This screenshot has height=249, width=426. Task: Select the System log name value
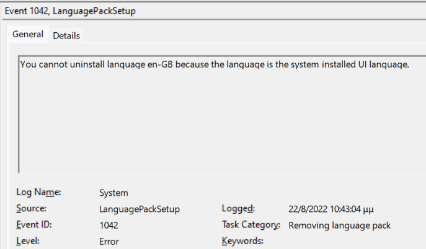(113, 193)
